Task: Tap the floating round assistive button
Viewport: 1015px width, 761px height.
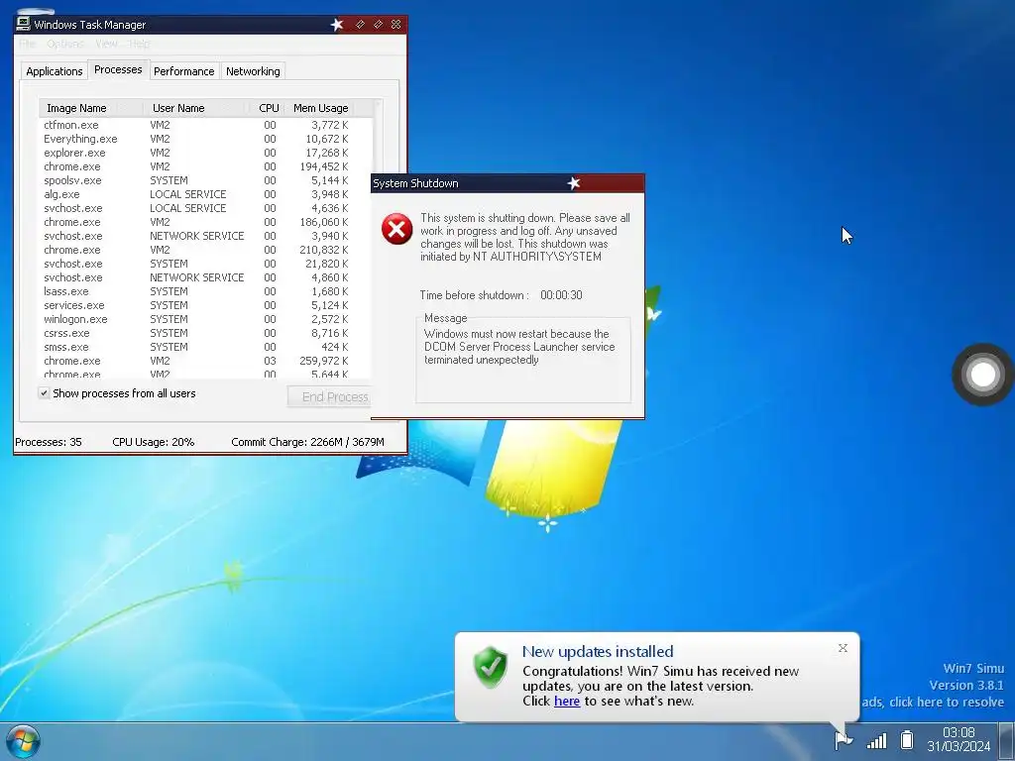Action: point(982,374)
